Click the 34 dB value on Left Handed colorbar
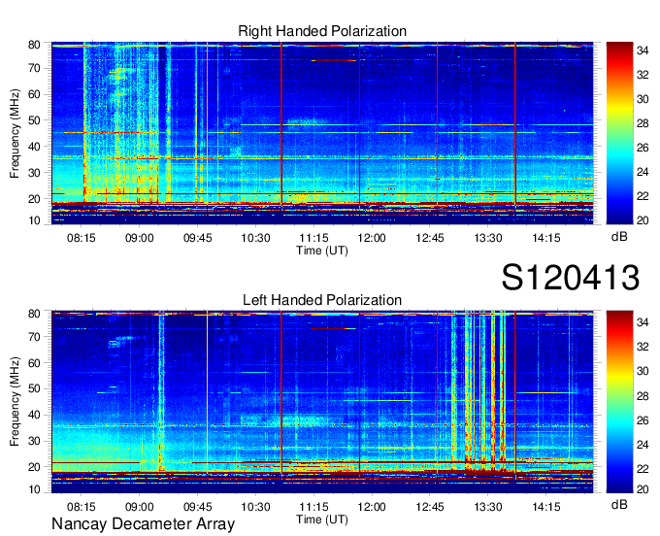The width and height of the screenshot is (660, 536). click(643, 322)
